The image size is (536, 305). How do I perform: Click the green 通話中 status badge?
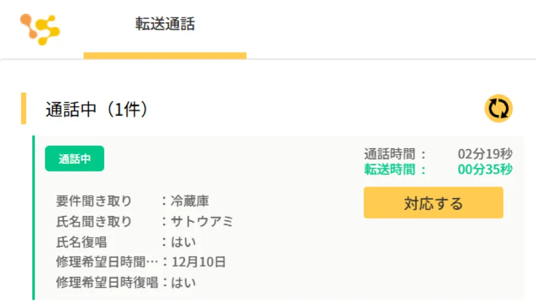74,159
